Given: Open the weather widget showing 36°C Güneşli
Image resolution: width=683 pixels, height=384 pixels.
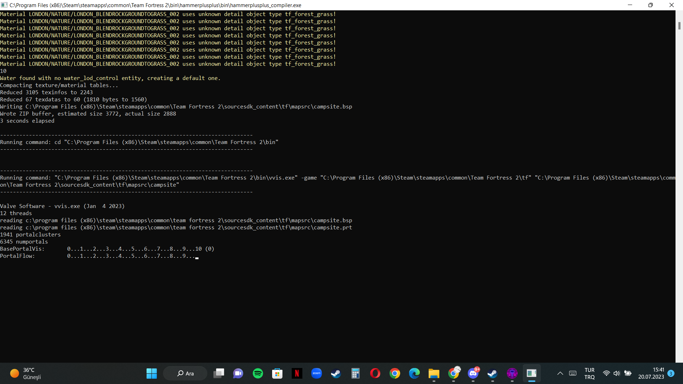Looking at the screenshot, I should (26, 373).
